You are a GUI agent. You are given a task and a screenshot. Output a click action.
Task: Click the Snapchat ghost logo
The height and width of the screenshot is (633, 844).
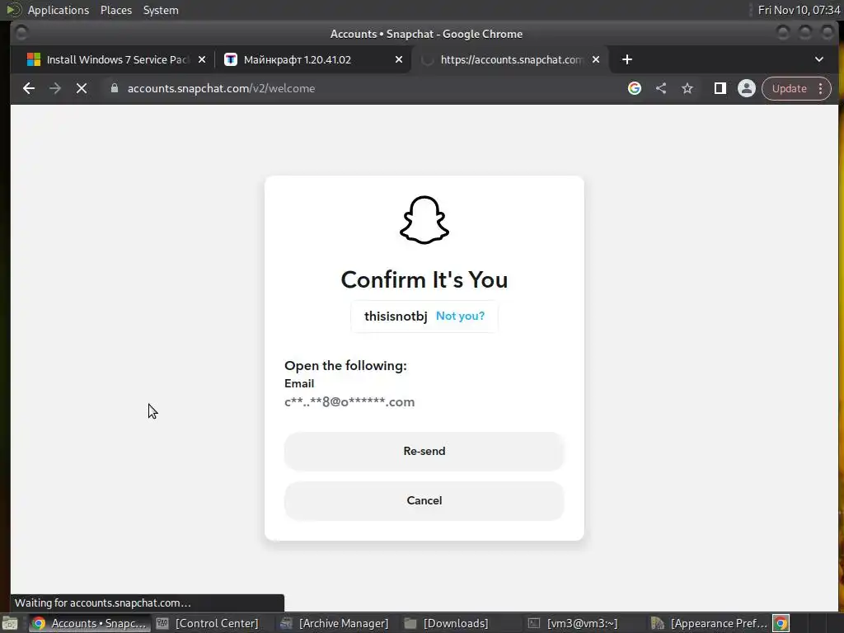[424, 220]
